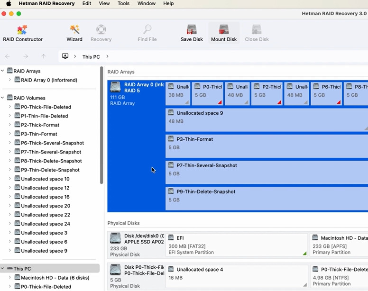This screenshot has width=368, height=291.
Task: Select Unallocated space 22 in sidebar
Action: 46,215
